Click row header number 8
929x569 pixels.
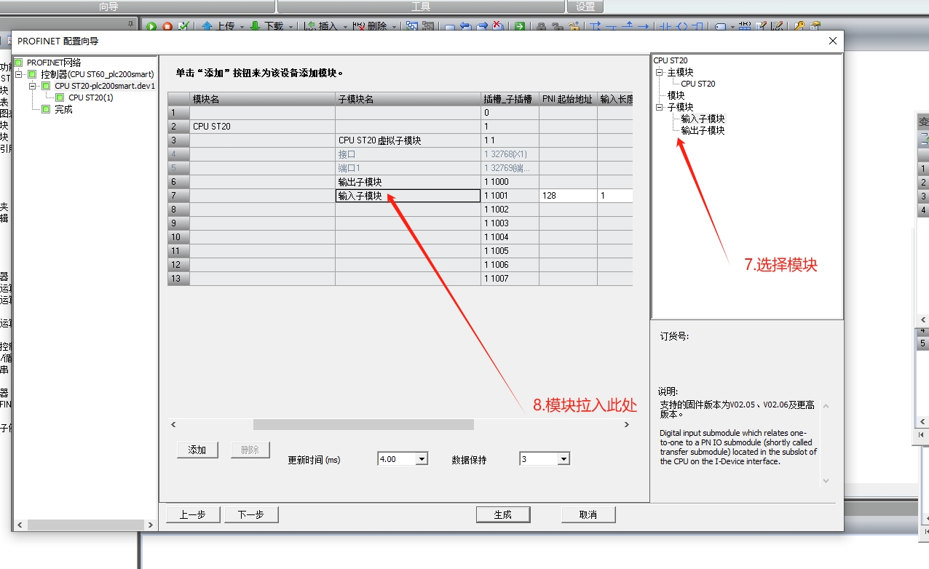click(x=178, y=210)
